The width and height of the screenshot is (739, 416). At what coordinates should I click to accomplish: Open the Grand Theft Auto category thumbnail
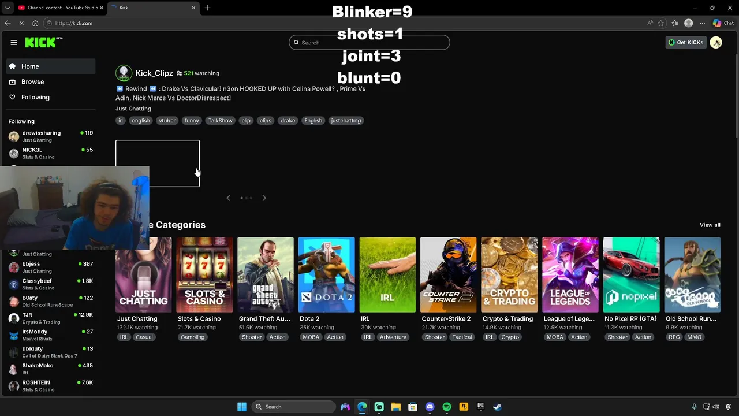(266, 275)
